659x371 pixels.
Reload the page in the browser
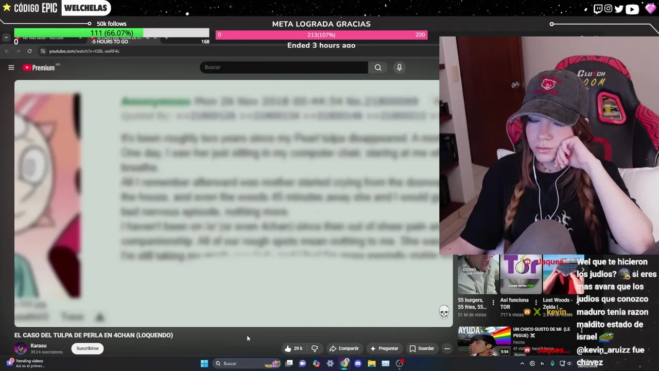pos(29,51)
